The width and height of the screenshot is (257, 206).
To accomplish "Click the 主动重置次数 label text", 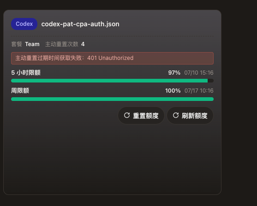I will (62, 44).
